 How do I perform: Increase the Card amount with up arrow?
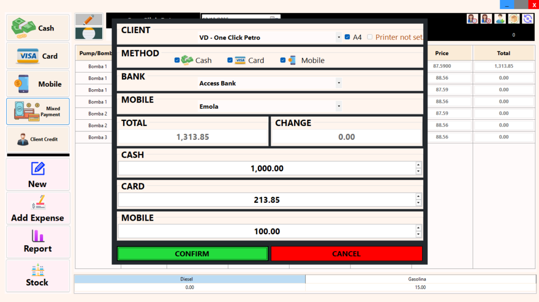point(418,196)
